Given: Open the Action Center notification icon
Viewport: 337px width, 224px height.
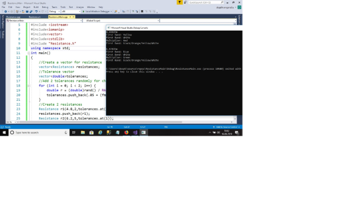Looking at the screenshot, I should [237, 133].
